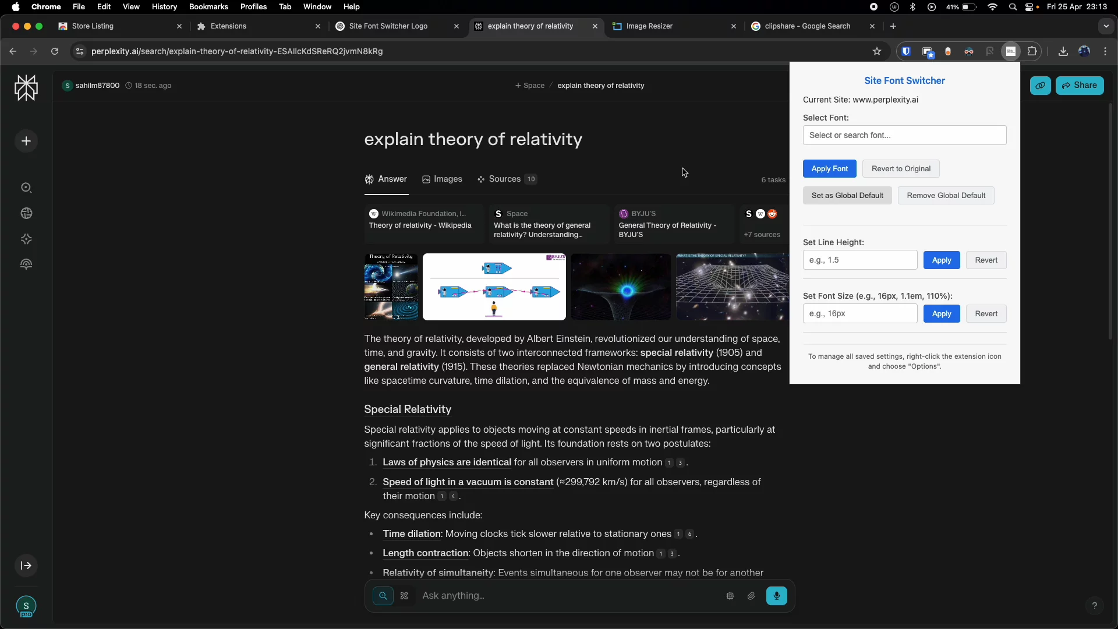Toggle the research mode button beside search

pyautogui.click(x=404, y=596)
